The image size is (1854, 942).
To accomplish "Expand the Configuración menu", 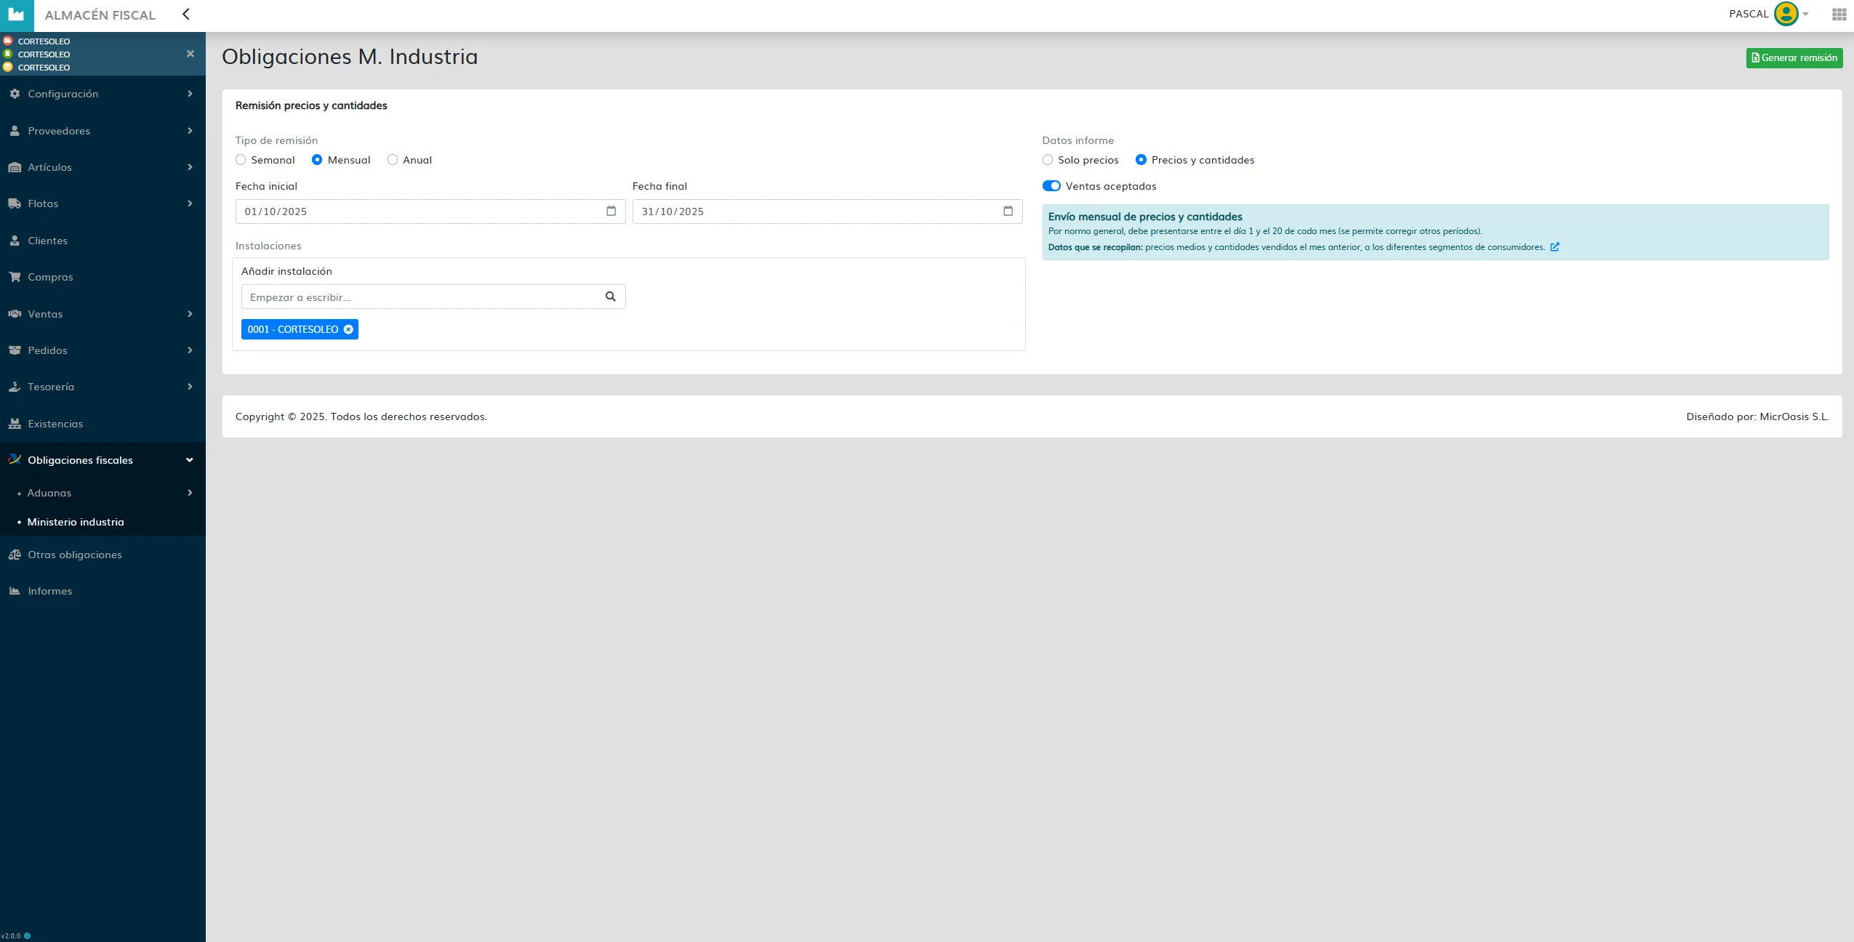I will (103, 94).
